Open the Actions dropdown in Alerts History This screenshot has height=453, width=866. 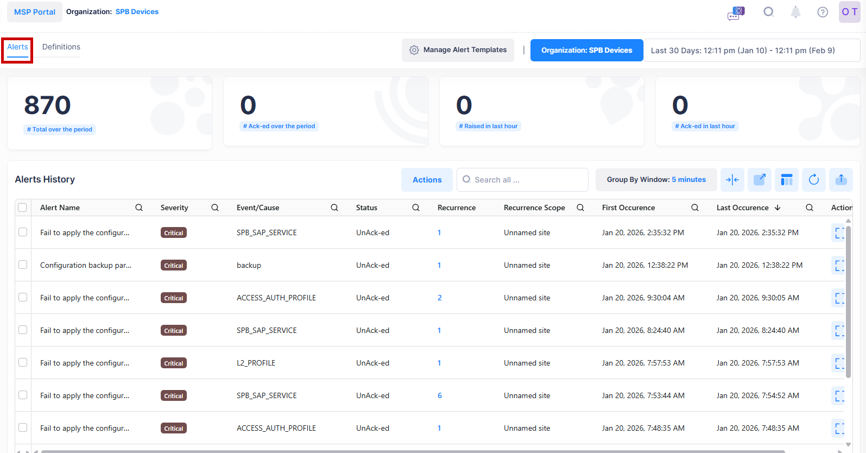427,180
